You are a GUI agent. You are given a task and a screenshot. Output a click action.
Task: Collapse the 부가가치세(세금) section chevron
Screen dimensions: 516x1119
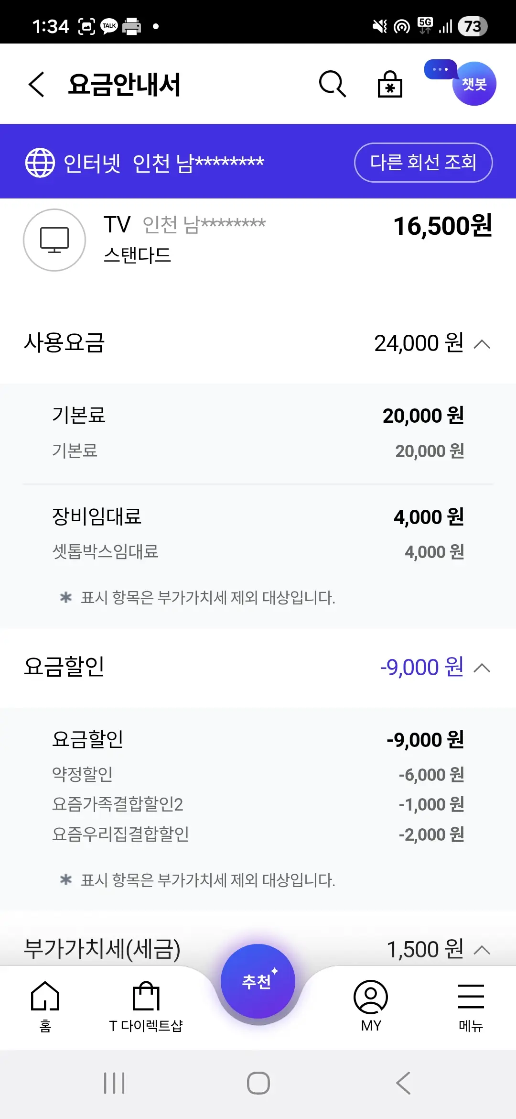(x=482, y=950)
